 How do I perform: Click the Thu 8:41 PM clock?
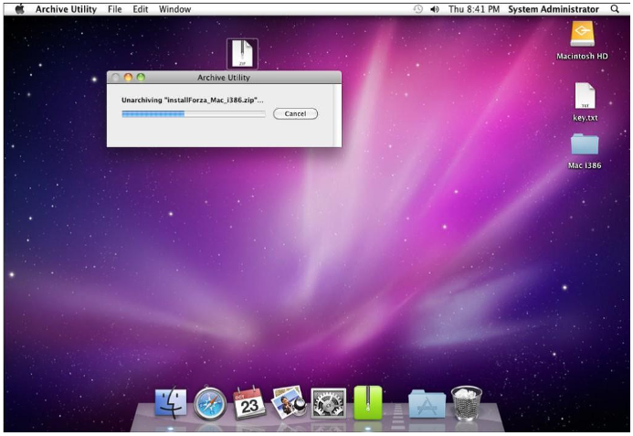[473, 9]
